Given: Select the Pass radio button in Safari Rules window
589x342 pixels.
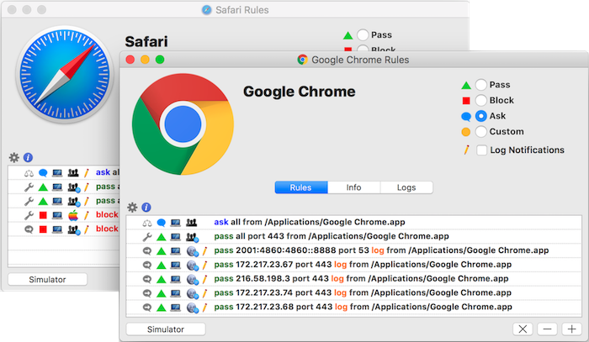Looking at the screenshot, I should [x=363, y=35].
